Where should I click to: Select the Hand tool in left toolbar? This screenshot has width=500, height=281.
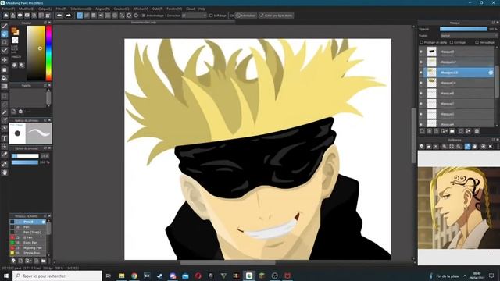point(5,173)
